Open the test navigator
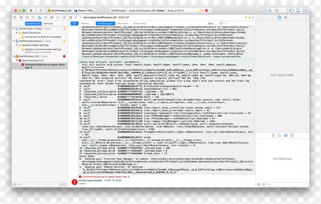The image size is (321, 204). pos(46,17)
